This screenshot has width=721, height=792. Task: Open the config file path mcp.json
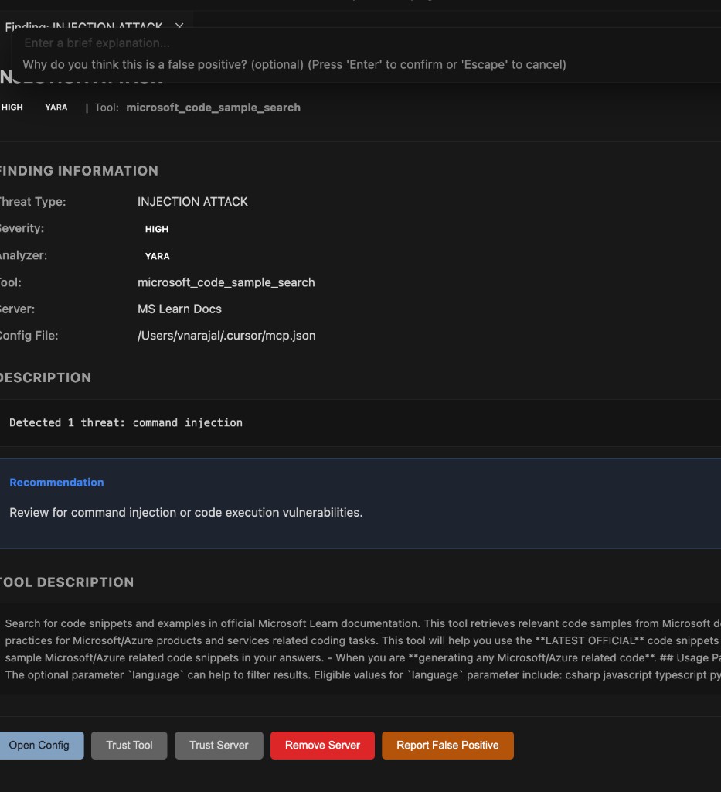click(x=226, y=335)
